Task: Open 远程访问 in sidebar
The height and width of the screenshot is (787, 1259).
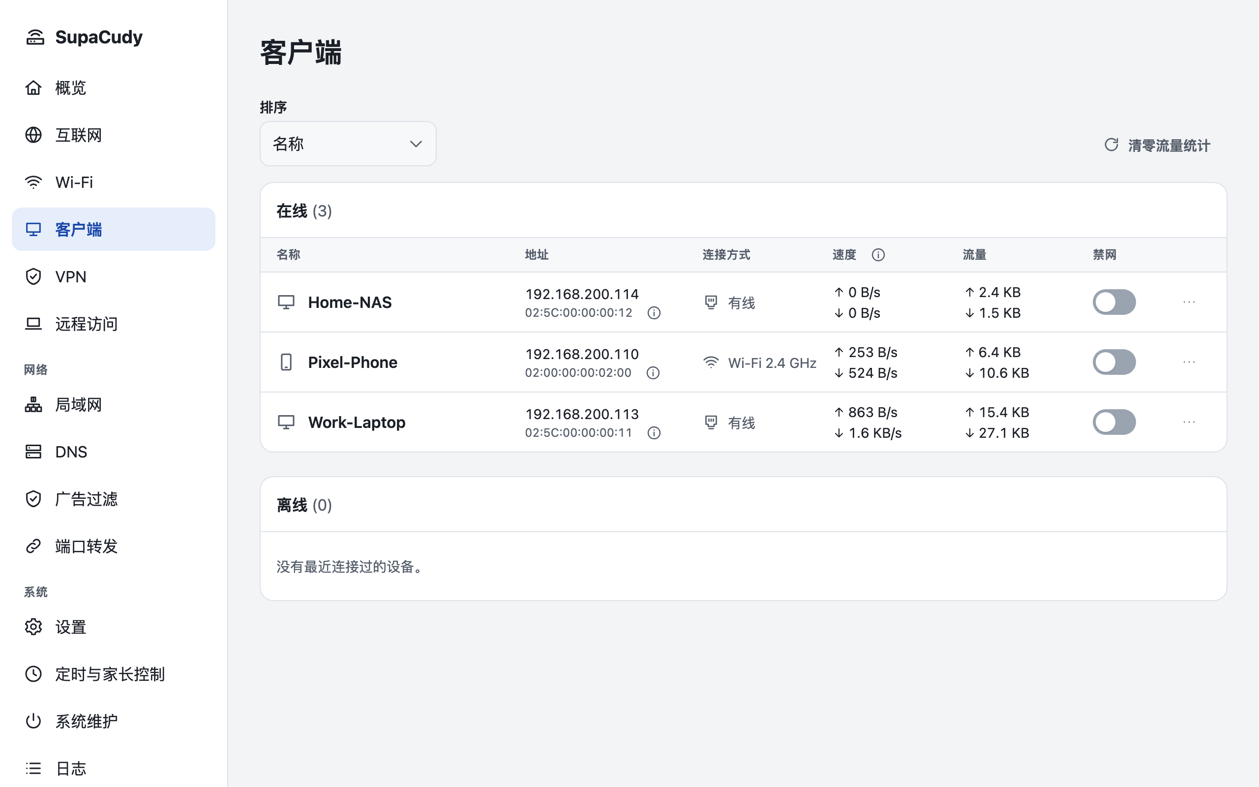Action: pyautogui.click(x=114, y=324)
